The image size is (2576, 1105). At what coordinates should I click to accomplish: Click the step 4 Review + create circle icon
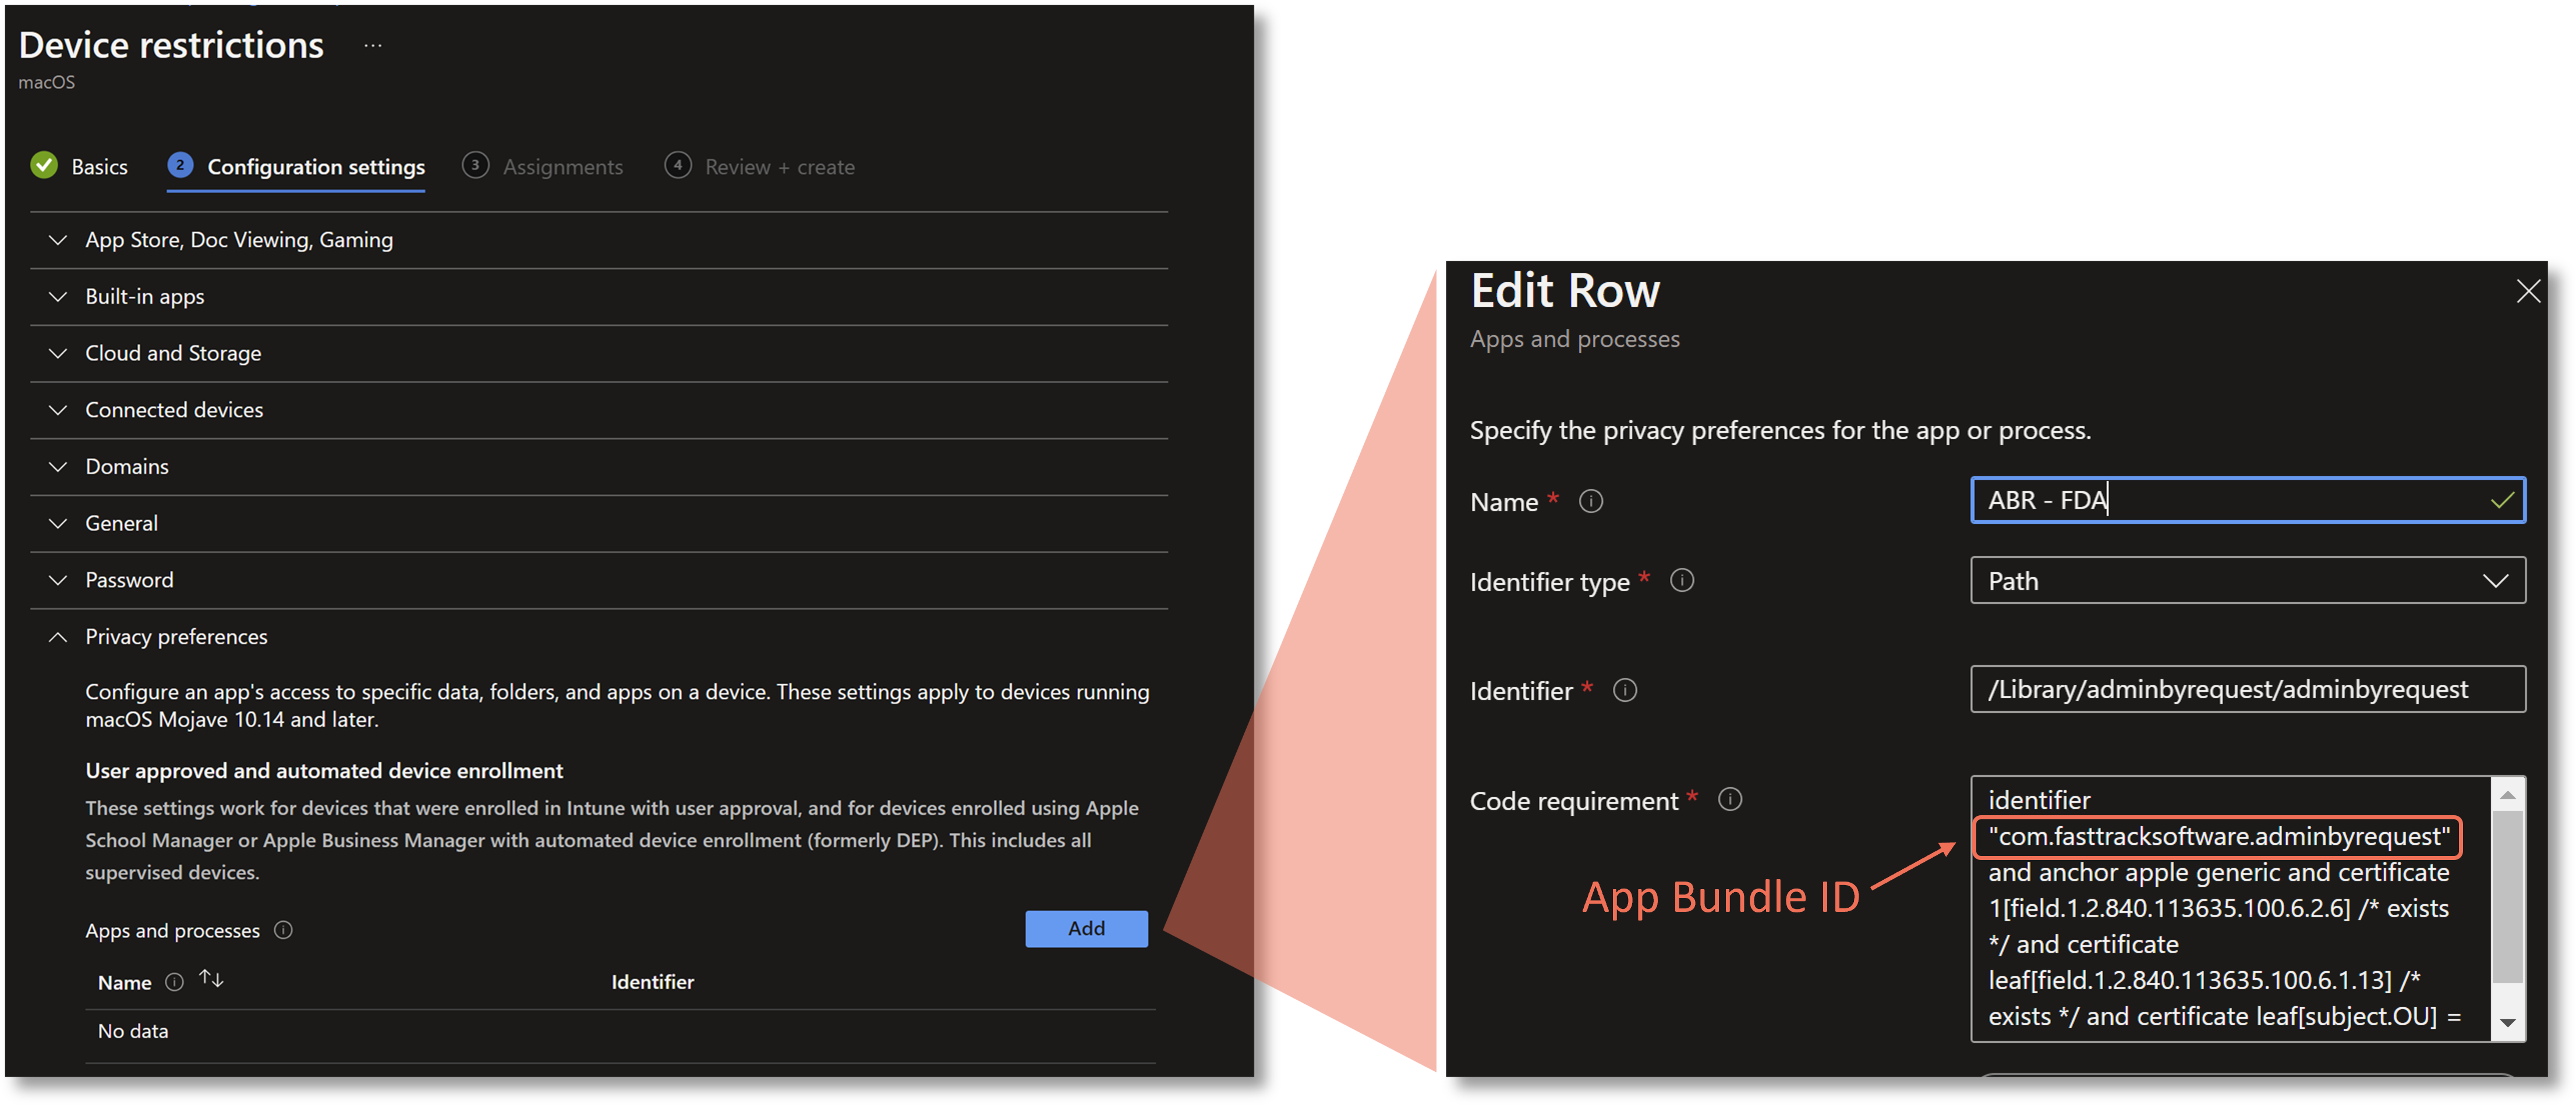677,165
